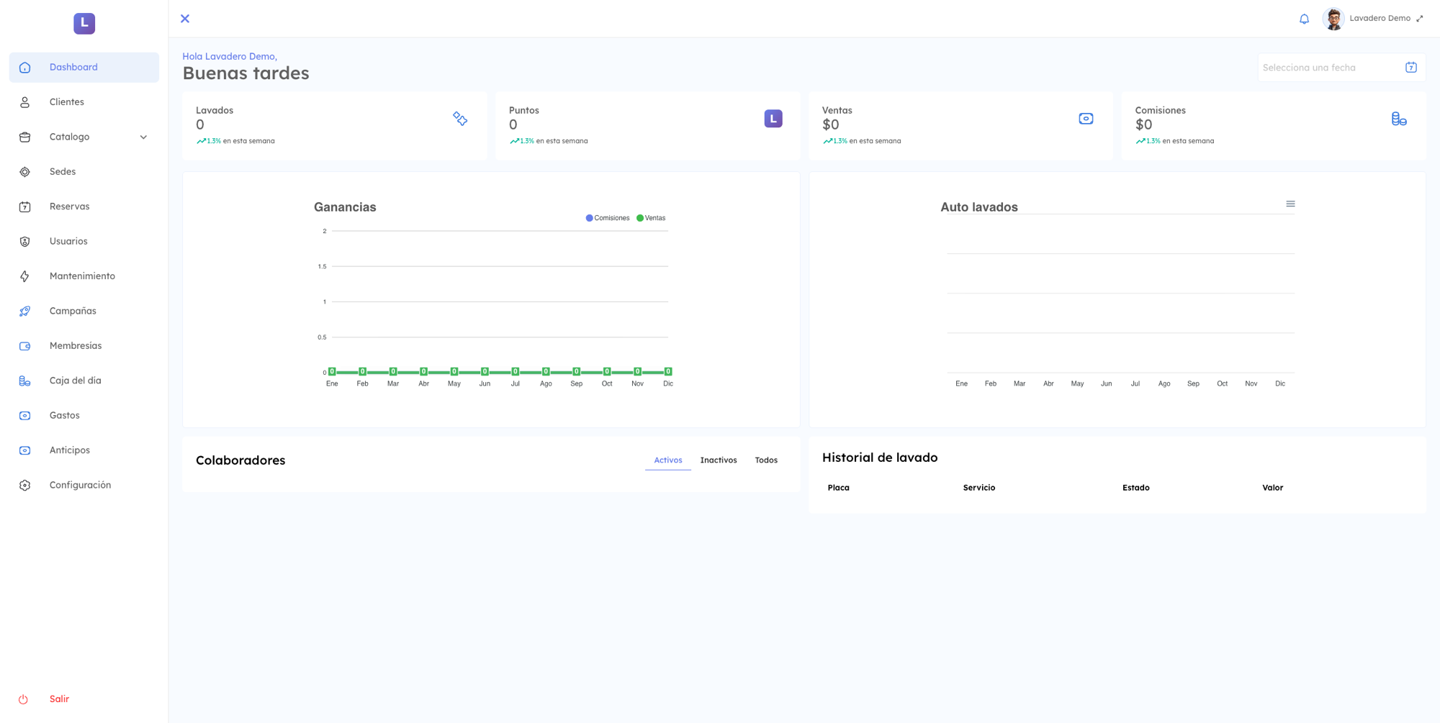
Task: Click the purple L logo in sidebar
Action: point(84,23)
